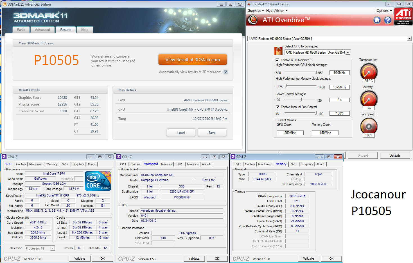The image size is (413, 263).
Task: Click OK in the Mainboard CPU-Z window
Action: [x=217, y=259]
